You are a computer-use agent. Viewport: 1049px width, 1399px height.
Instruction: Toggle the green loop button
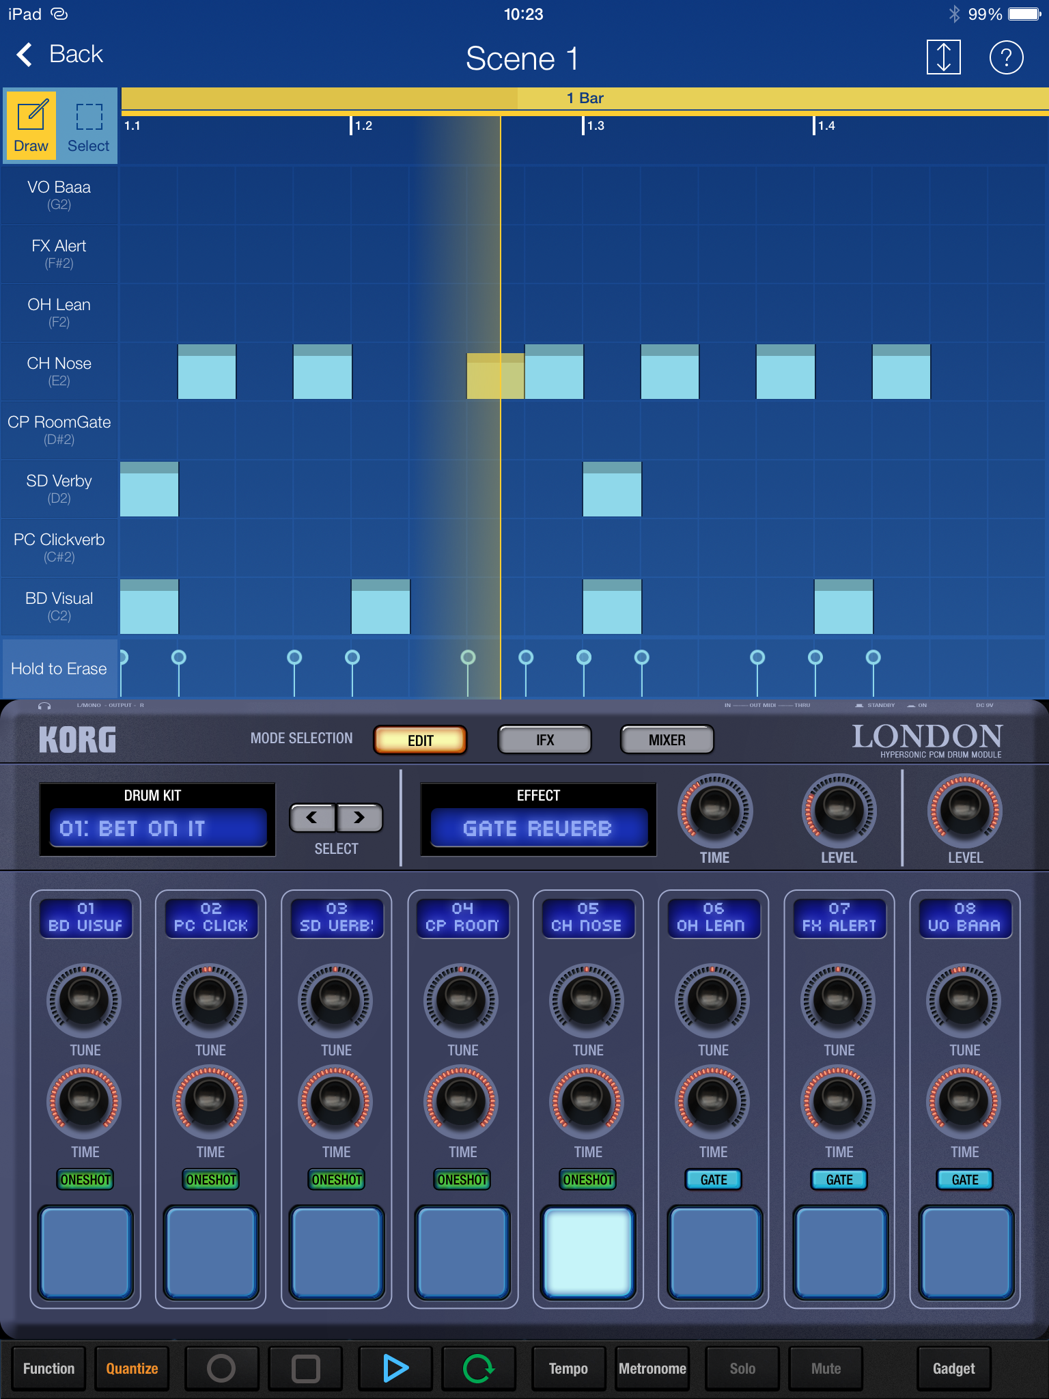[x=479, y=1368]
